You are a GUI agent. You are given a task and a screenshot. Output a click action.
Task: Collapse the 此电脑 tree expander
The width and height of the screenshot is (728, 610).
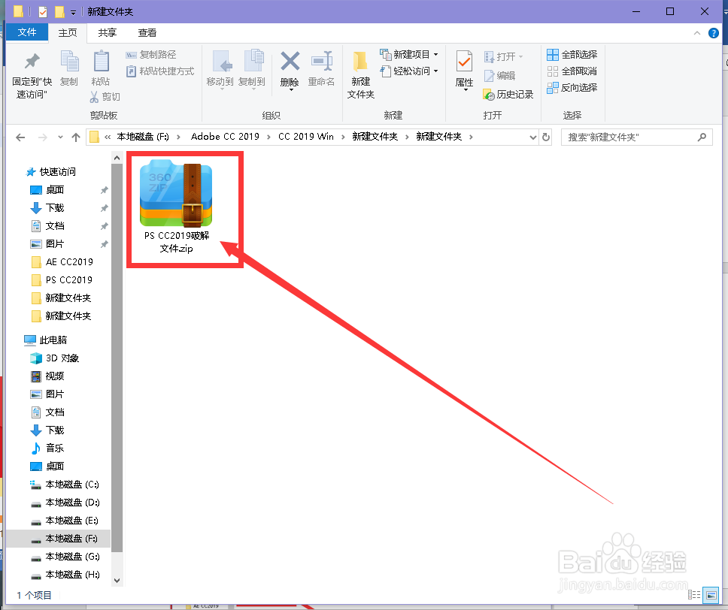[x=17, y=340]
